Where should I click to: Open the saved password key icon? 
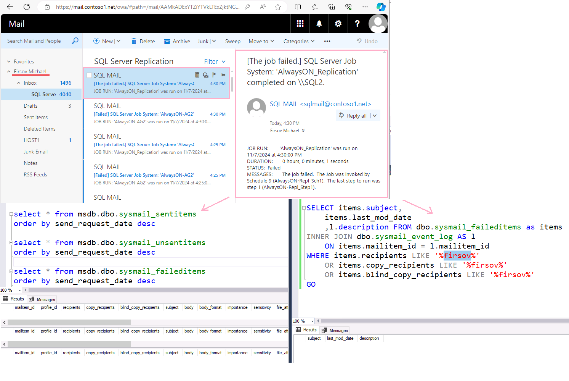[x=247, y=7]
